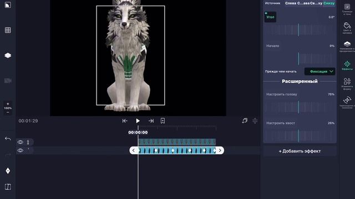
Task: Click the 00:00:00 playhead time label
Action: point(138,133)
